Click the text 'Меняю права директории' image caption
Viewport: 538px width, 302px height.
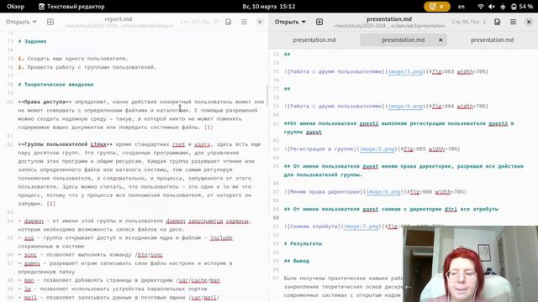pyautogui.click(x=325, y=192)
